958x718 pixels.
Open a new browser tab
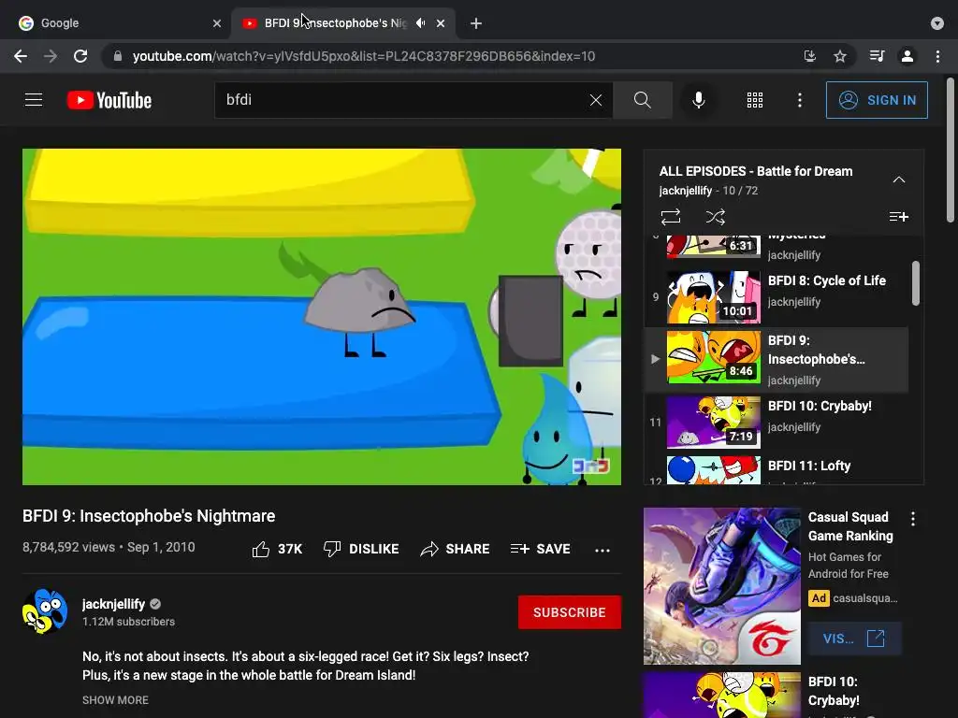click(x=476, y=23)
